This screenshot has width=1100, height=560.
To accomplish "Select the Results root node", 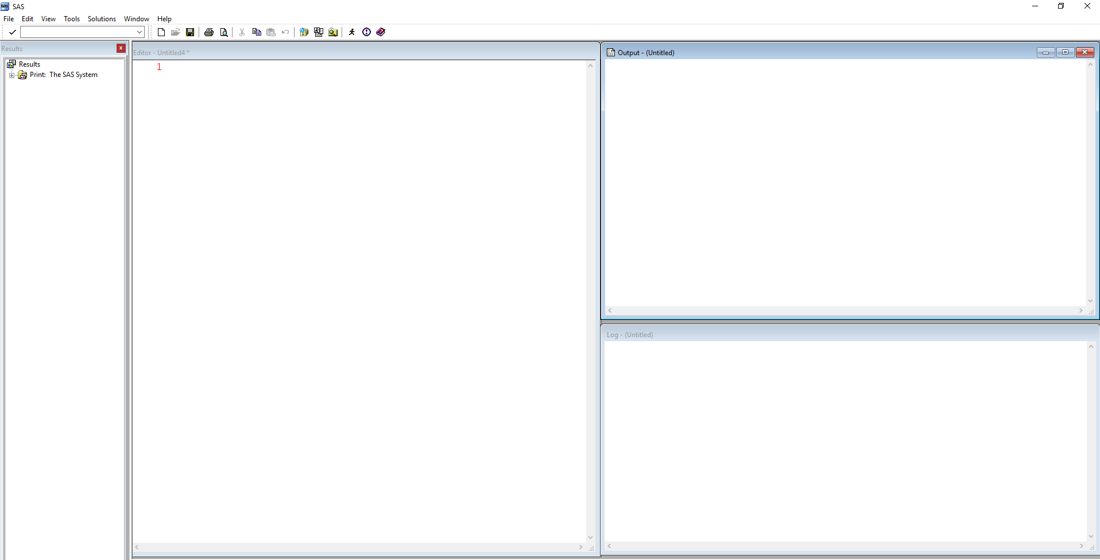I will click(x=29, y=64).
